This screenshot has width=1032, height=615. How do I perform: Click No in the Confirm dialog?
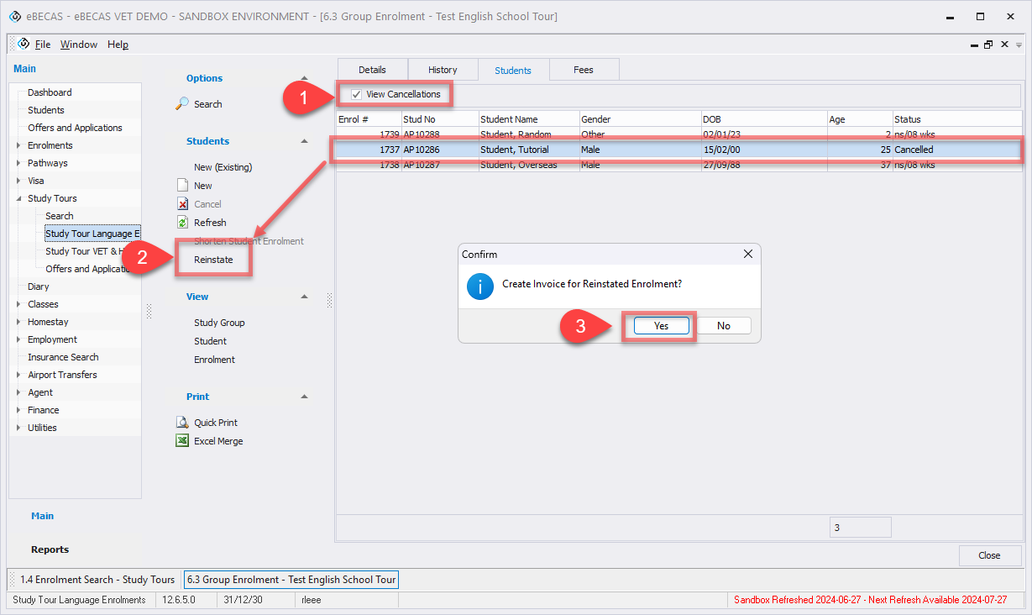tap(723, 326)
